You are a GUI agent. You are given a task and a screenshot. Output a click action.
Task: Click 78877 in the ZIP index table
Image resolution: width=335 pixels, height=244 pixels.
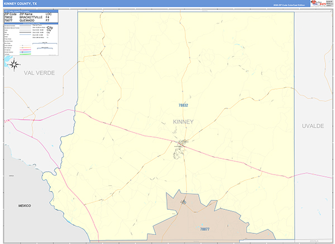tap(8, 20)
